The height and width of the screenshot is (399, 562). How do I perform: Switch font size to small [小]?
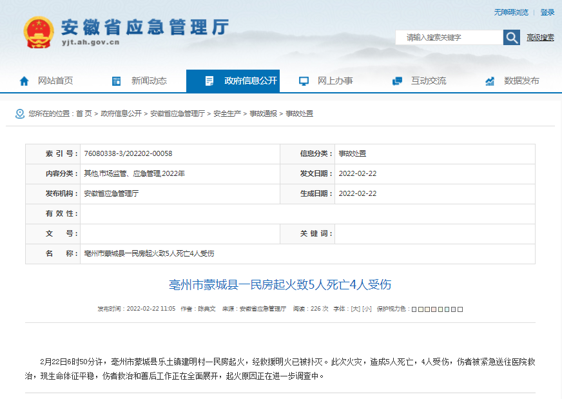pos(366,309)
